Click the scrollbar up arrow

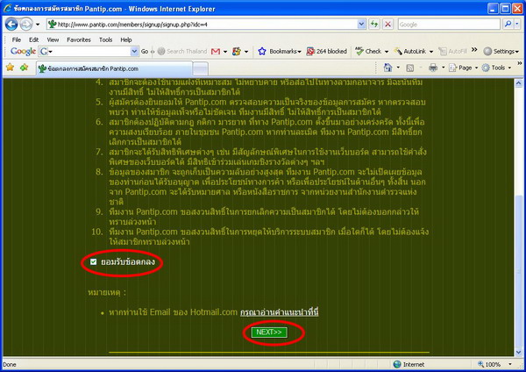[519, 82]
